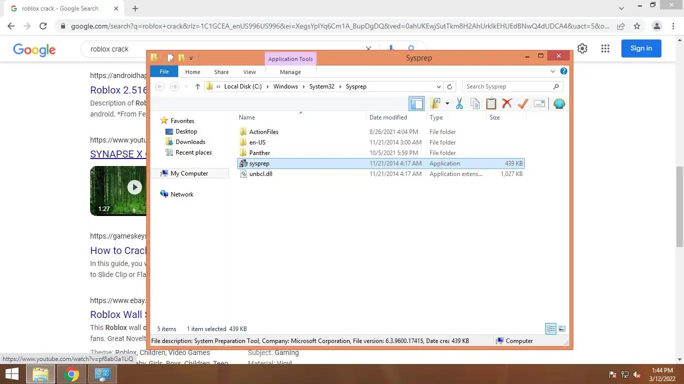Image resolution: width=684 pixels, height=384 pixels.
Task: Click the Back arrow in Explorer
Action: pos(160,86)
